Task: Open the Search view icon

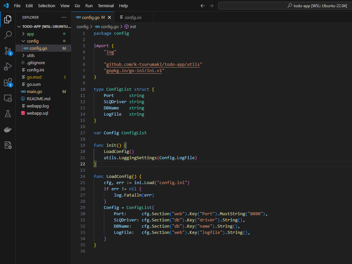Action: [x=8, y=35]
